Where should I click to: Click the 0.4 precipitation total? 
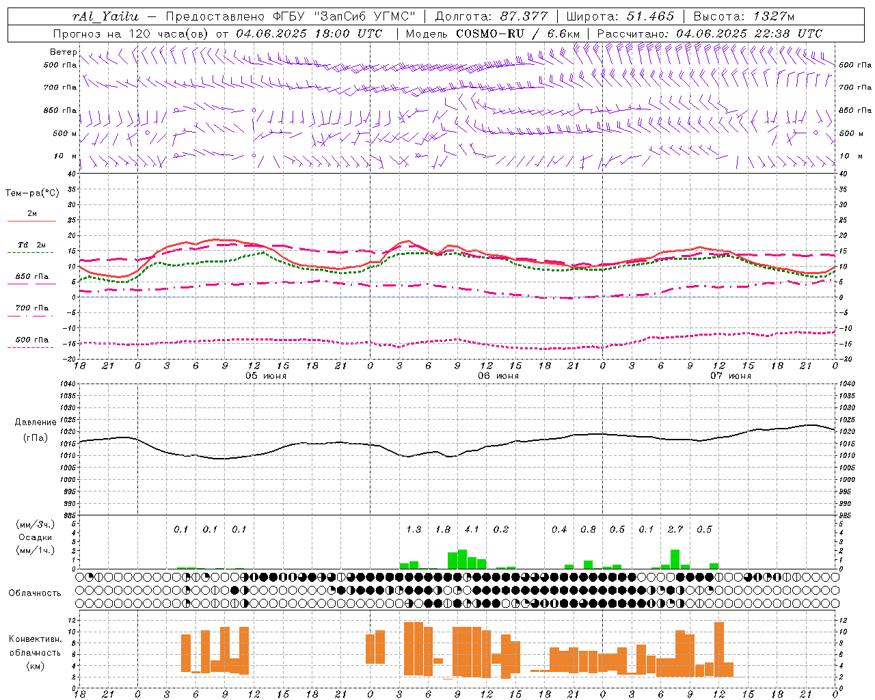pyautogui.click(x=559, y=530)
